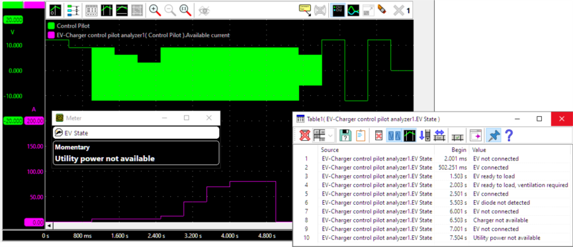Viewport: 573px width, 247px height.
Task: Select row 6 EV diode not detected
Action: [x=432, y=203]
